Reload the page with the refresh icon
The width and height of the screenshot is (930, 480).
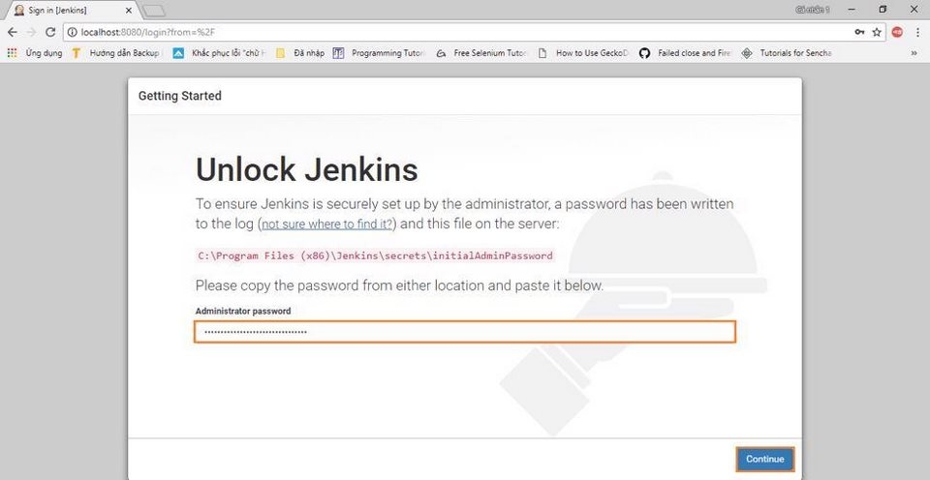50,32
